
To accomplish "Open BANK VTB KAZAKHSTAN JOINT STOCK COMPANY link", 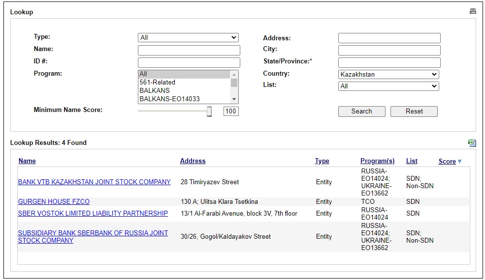I will click(x=95, y=182).
